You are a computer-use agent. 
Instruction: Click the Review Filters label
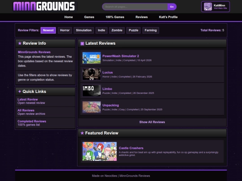tap(29, 30)
